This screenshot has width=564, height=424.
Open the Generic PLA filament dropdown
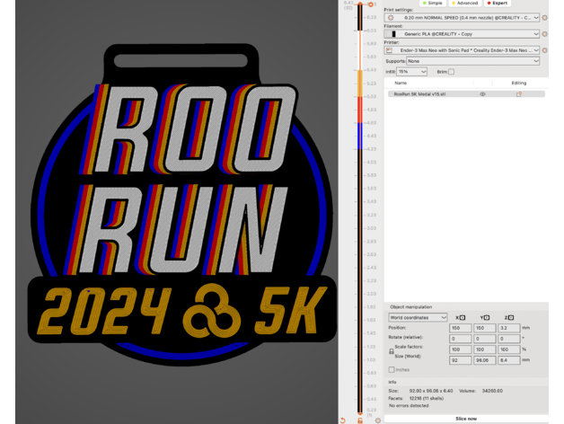[463, 33]
